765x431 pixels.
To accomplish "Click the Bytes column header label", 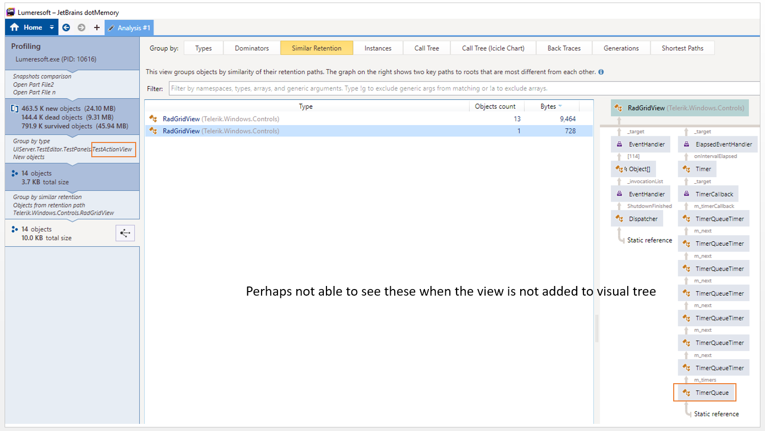I will (x=548, y=106).
